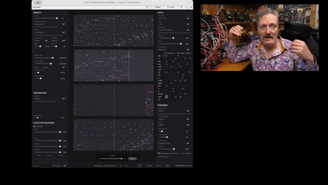Click the fourth piano roll layer panel
Image resolution: width=328 pixels, height=185 pixels.
pos(114,135)
